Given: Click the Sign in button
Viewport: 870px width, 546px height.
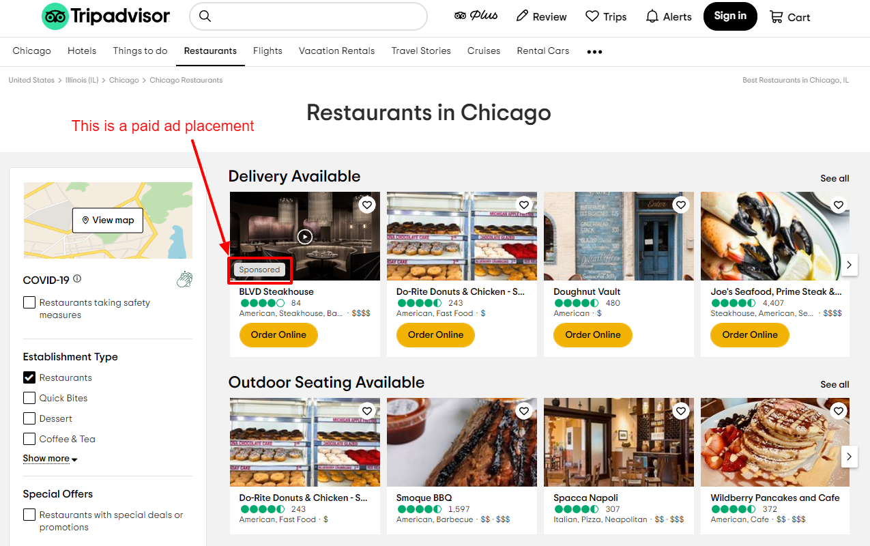Looking at the screenshot, I should point(730,16).
